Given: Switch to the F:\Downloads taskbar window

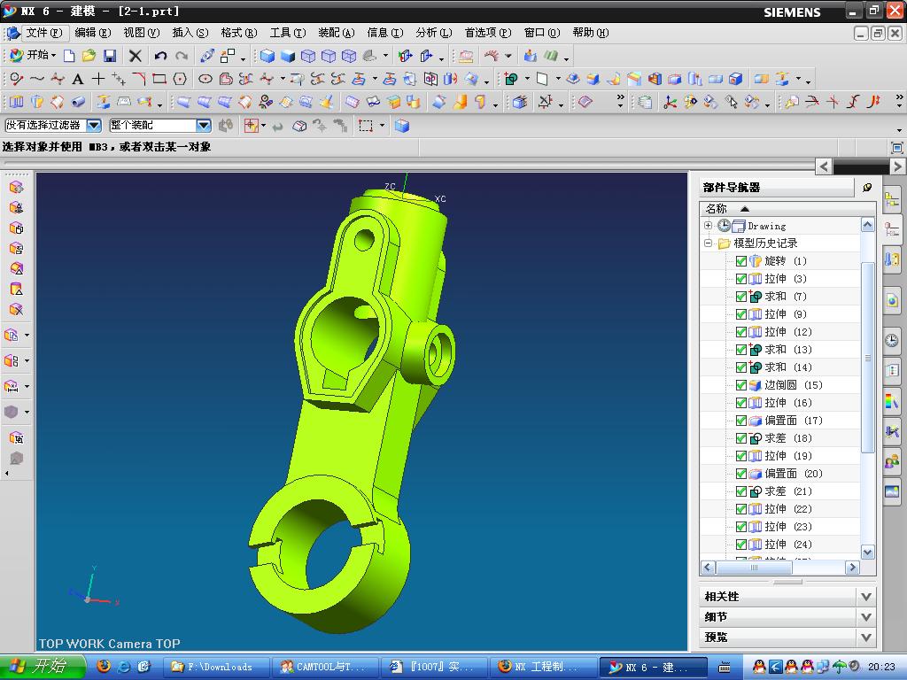Looking at the screenshot, I should pyautogui.click(x=217, y=667).
